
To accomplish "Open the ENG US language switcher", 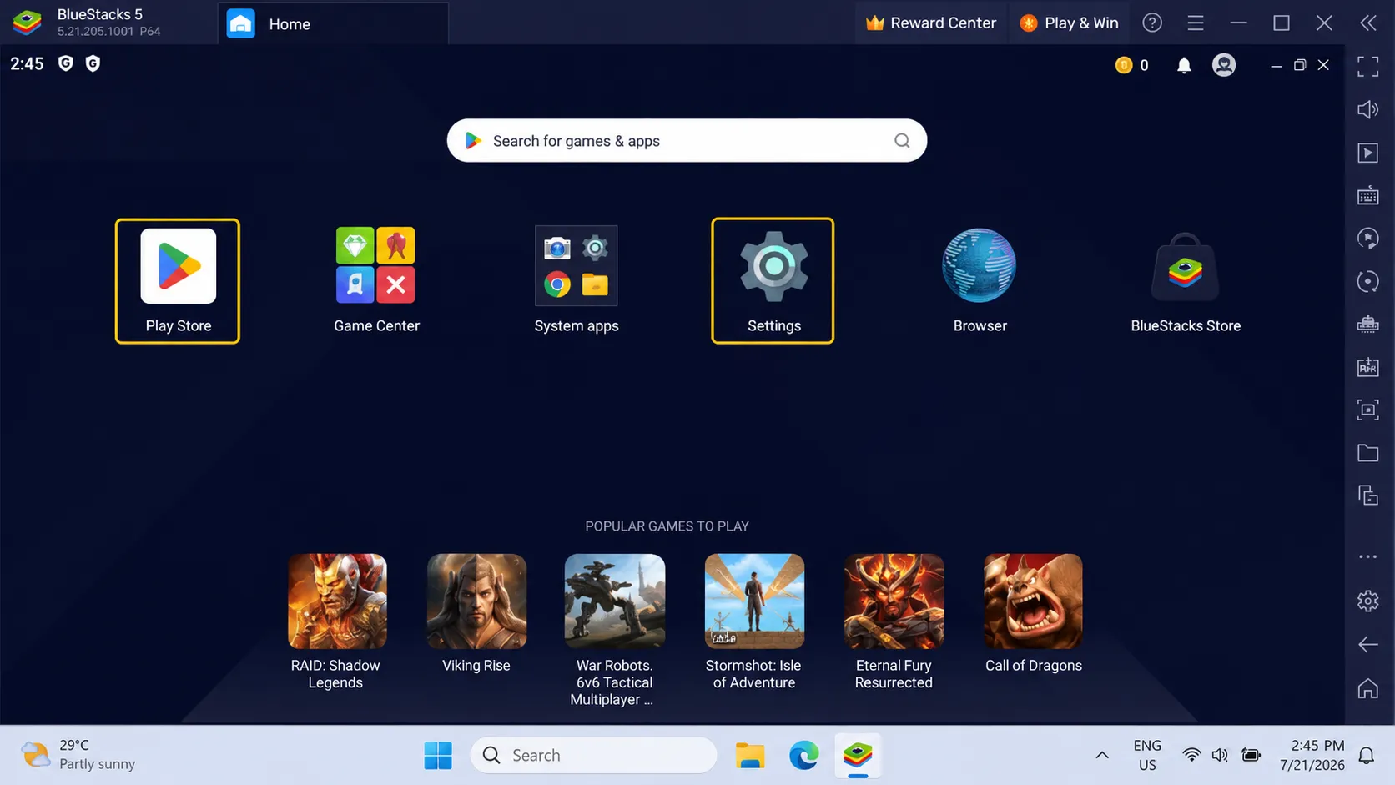I will (1147, 755).
